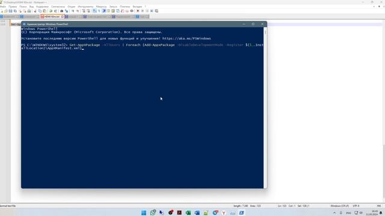
Task: Redo the edit via toolbar arrow
Action: click(x=55, y=11)
